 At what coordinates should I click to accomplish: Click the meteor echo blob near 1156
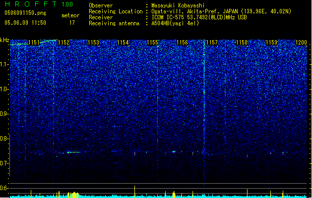(x=174, y=152)
